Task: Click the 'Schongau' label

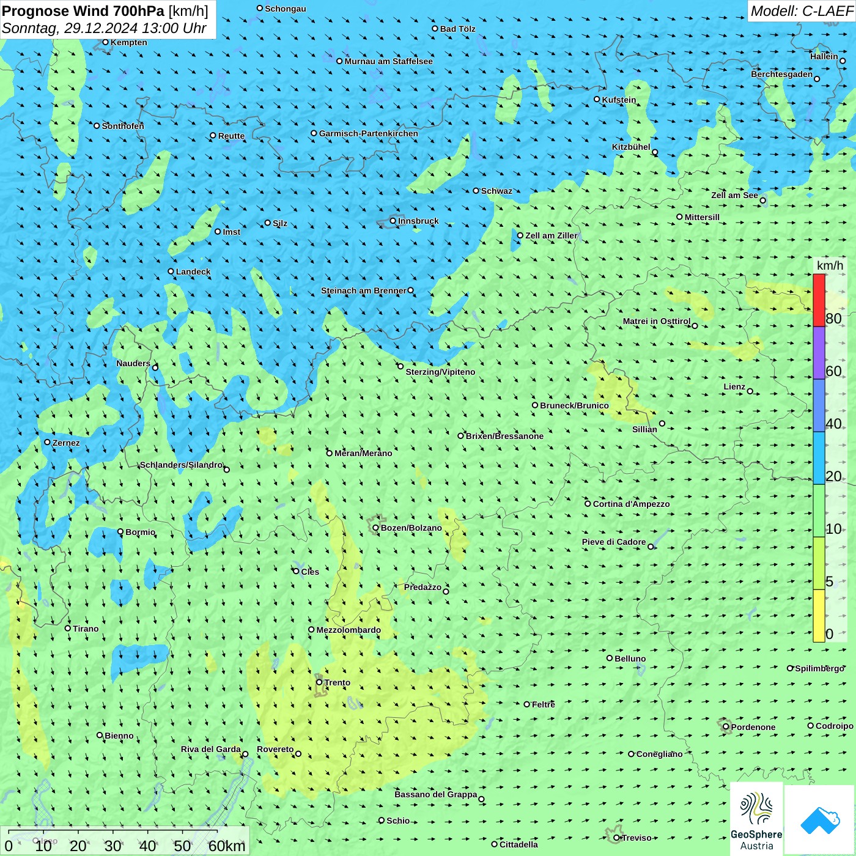Action: tap(286, 9)
